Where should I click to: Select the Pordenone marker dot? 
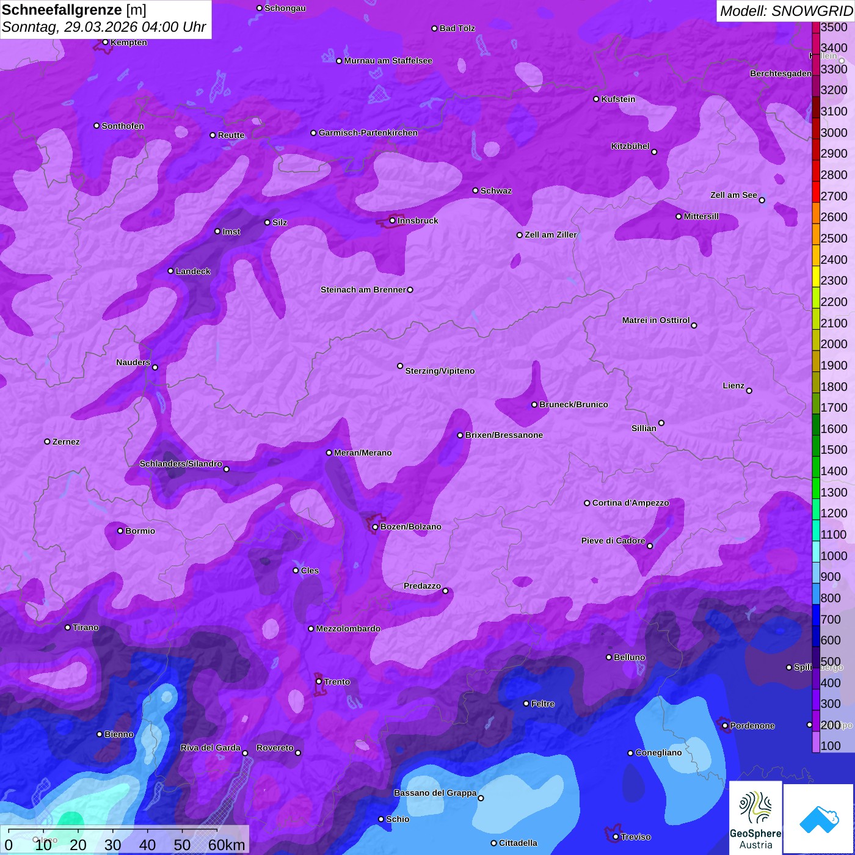[x=725, y=726]
